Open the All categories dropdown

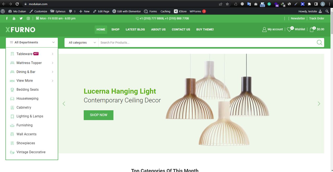point(81,42)
